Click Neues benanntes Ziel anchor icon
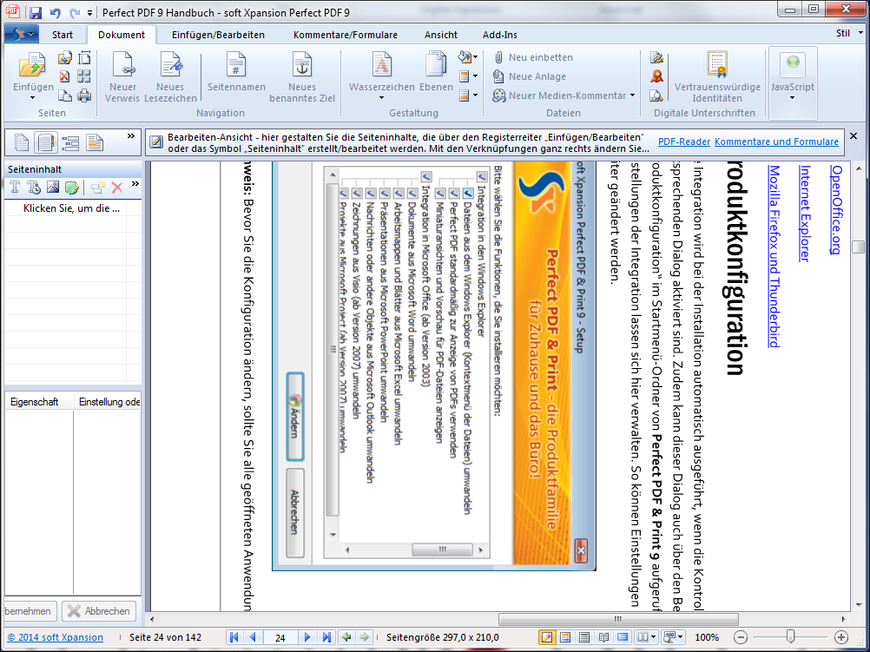This screenshot has height=652, width=870. (x=302, y=65)
